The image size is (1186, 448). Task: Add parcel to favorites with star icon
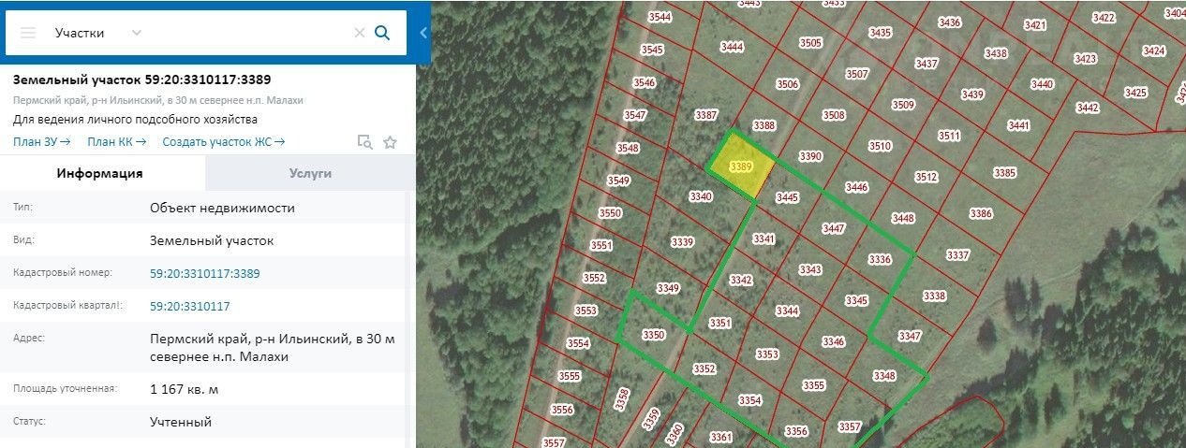pyautogui.click(x=390, y=142)
